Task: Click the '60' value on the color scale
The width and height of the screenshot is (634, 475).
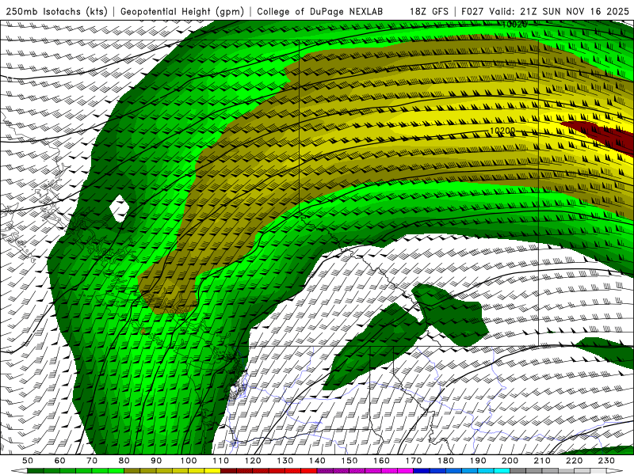Action: (59, 461)
